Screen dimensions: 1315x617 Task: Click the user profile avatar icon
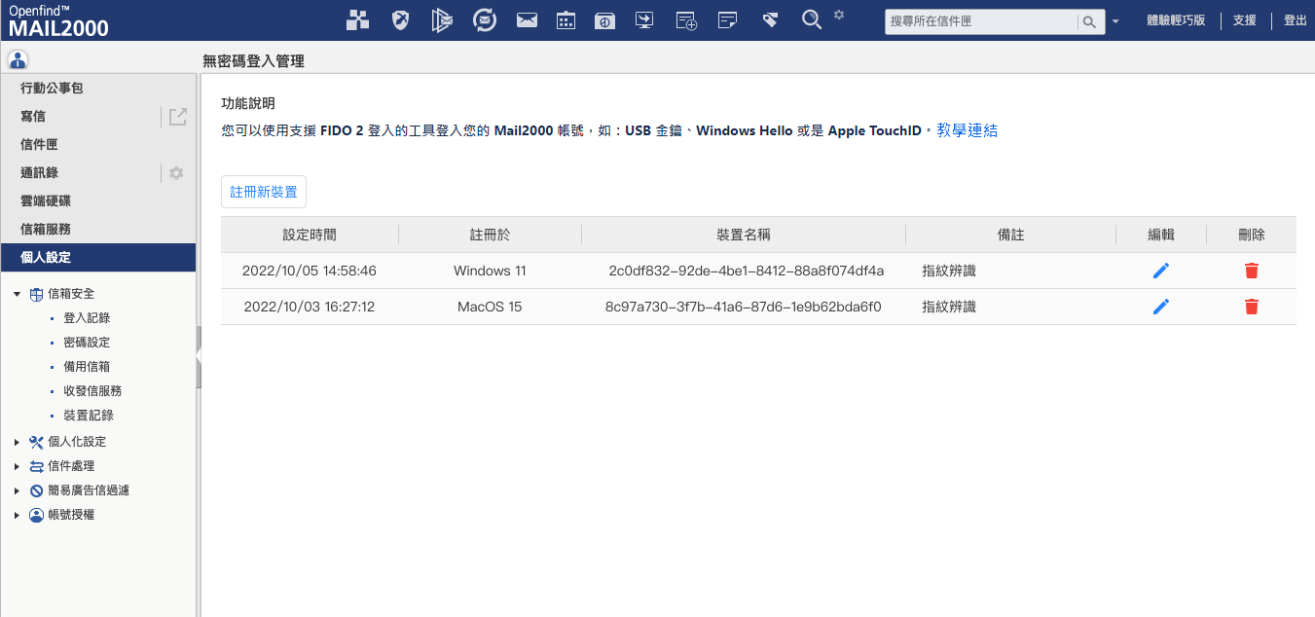tap(18, 59)
